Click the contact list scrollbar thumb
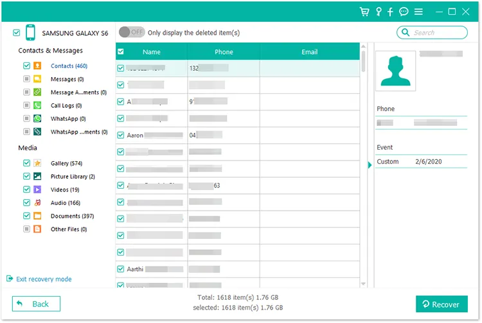 tap(363, 62)
